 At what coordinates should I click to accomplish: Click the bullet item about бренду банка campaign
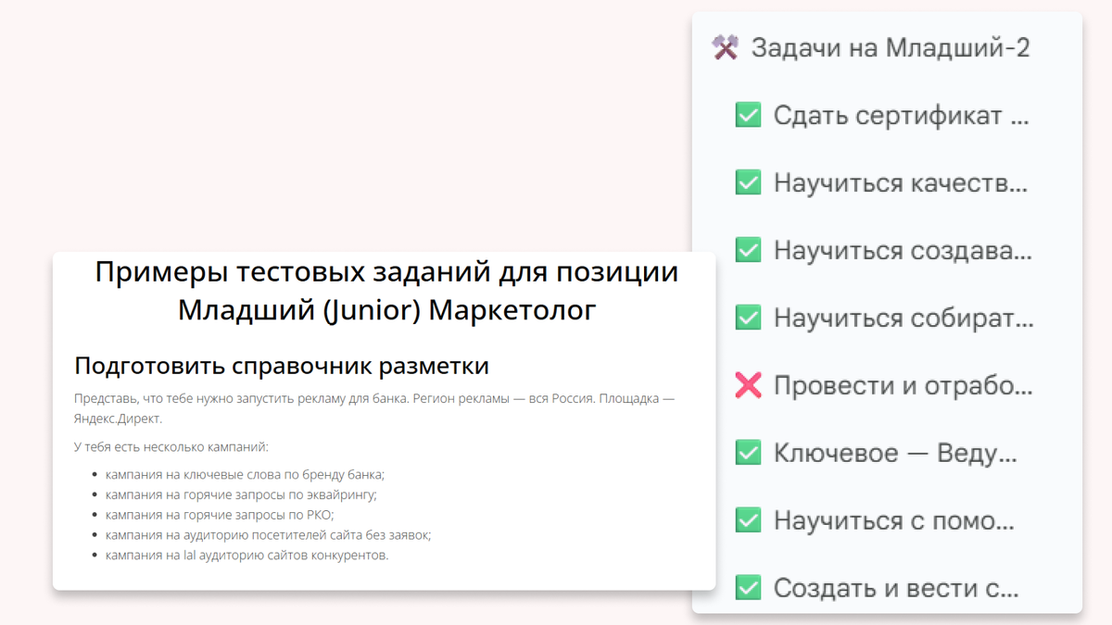click(x=244, y=474)
